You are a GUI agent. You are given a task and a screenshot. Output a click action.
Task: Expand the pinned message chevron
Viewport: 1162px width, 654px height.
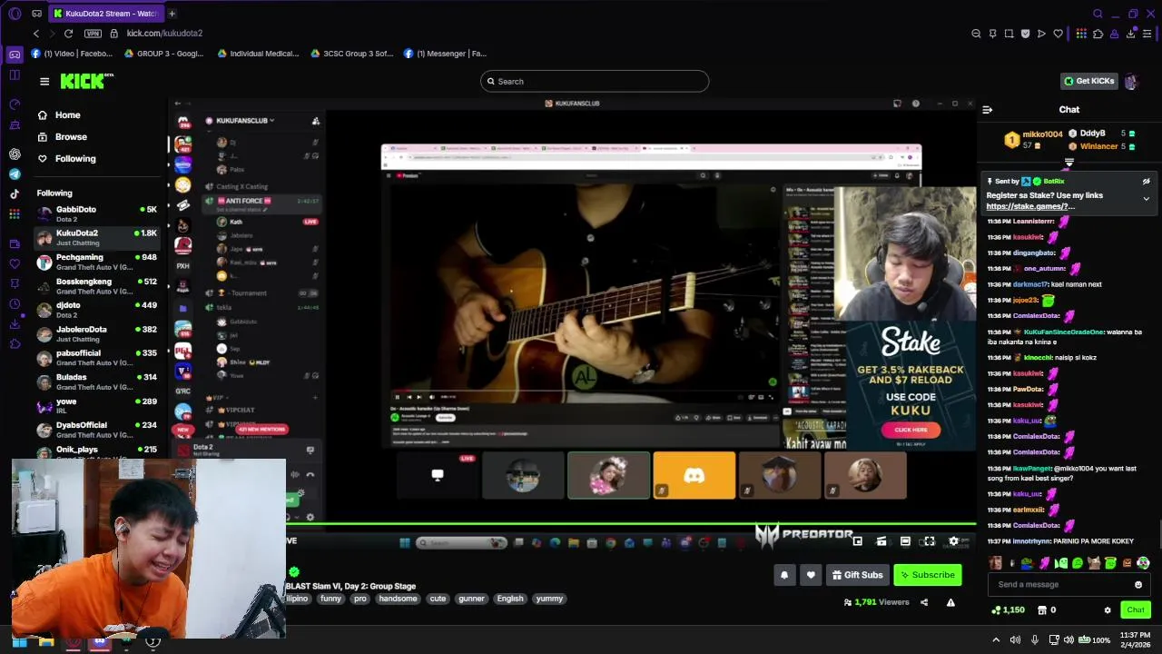(1146, 199)
